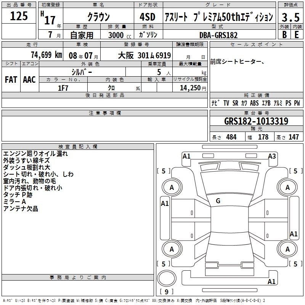The height and width of the screenshot is (305, 305).
Task: Select the アルミ alloy wheels entry
Action: point(278,103)
